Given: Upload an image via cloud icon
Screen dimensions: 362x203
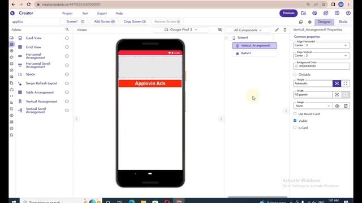Looking at the screenshot, I should point(337,106).
